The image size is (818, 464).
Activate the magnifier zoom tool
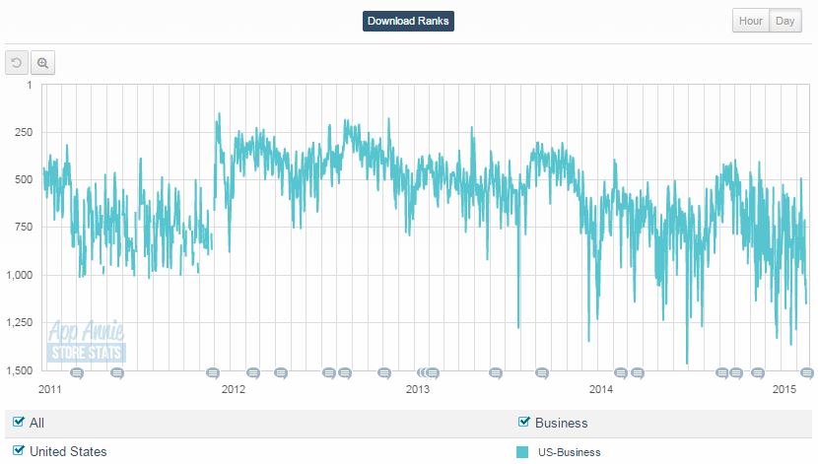[42, 63]
